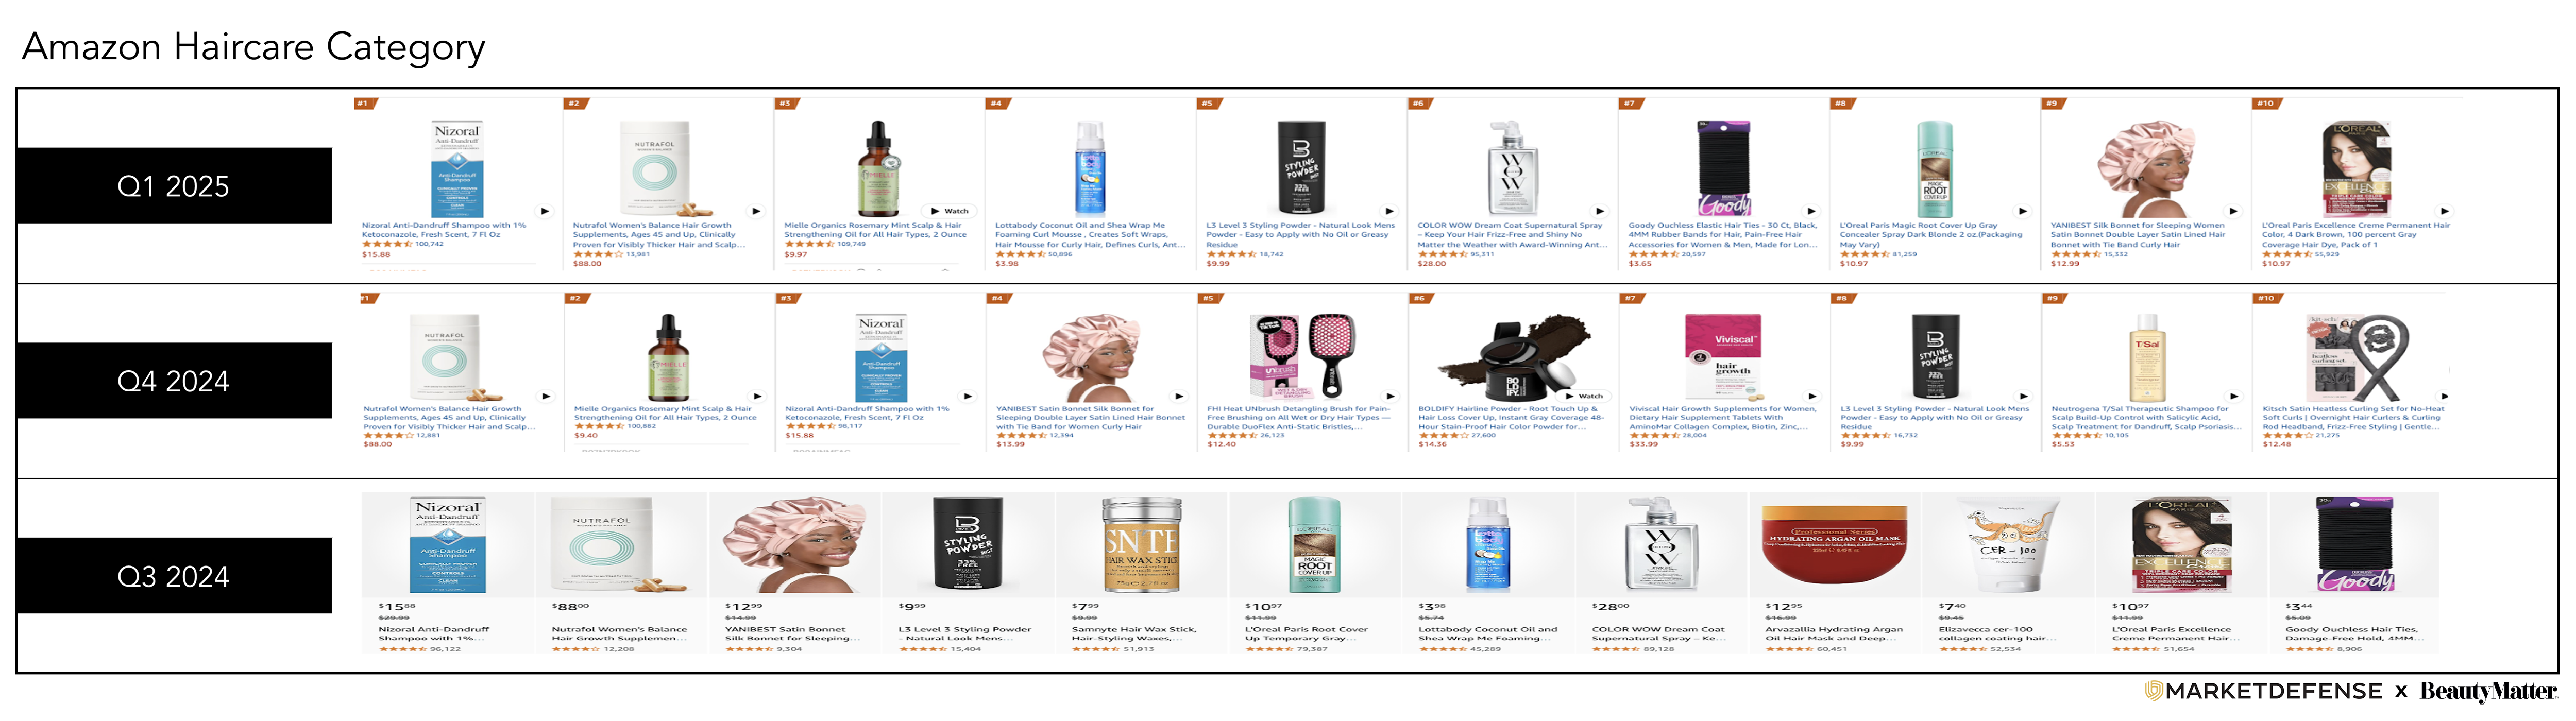This screenshot has height=721, width=2576.
Task: Select Samnyte Hair Wax Stick product image
Action: (1141, 545)
